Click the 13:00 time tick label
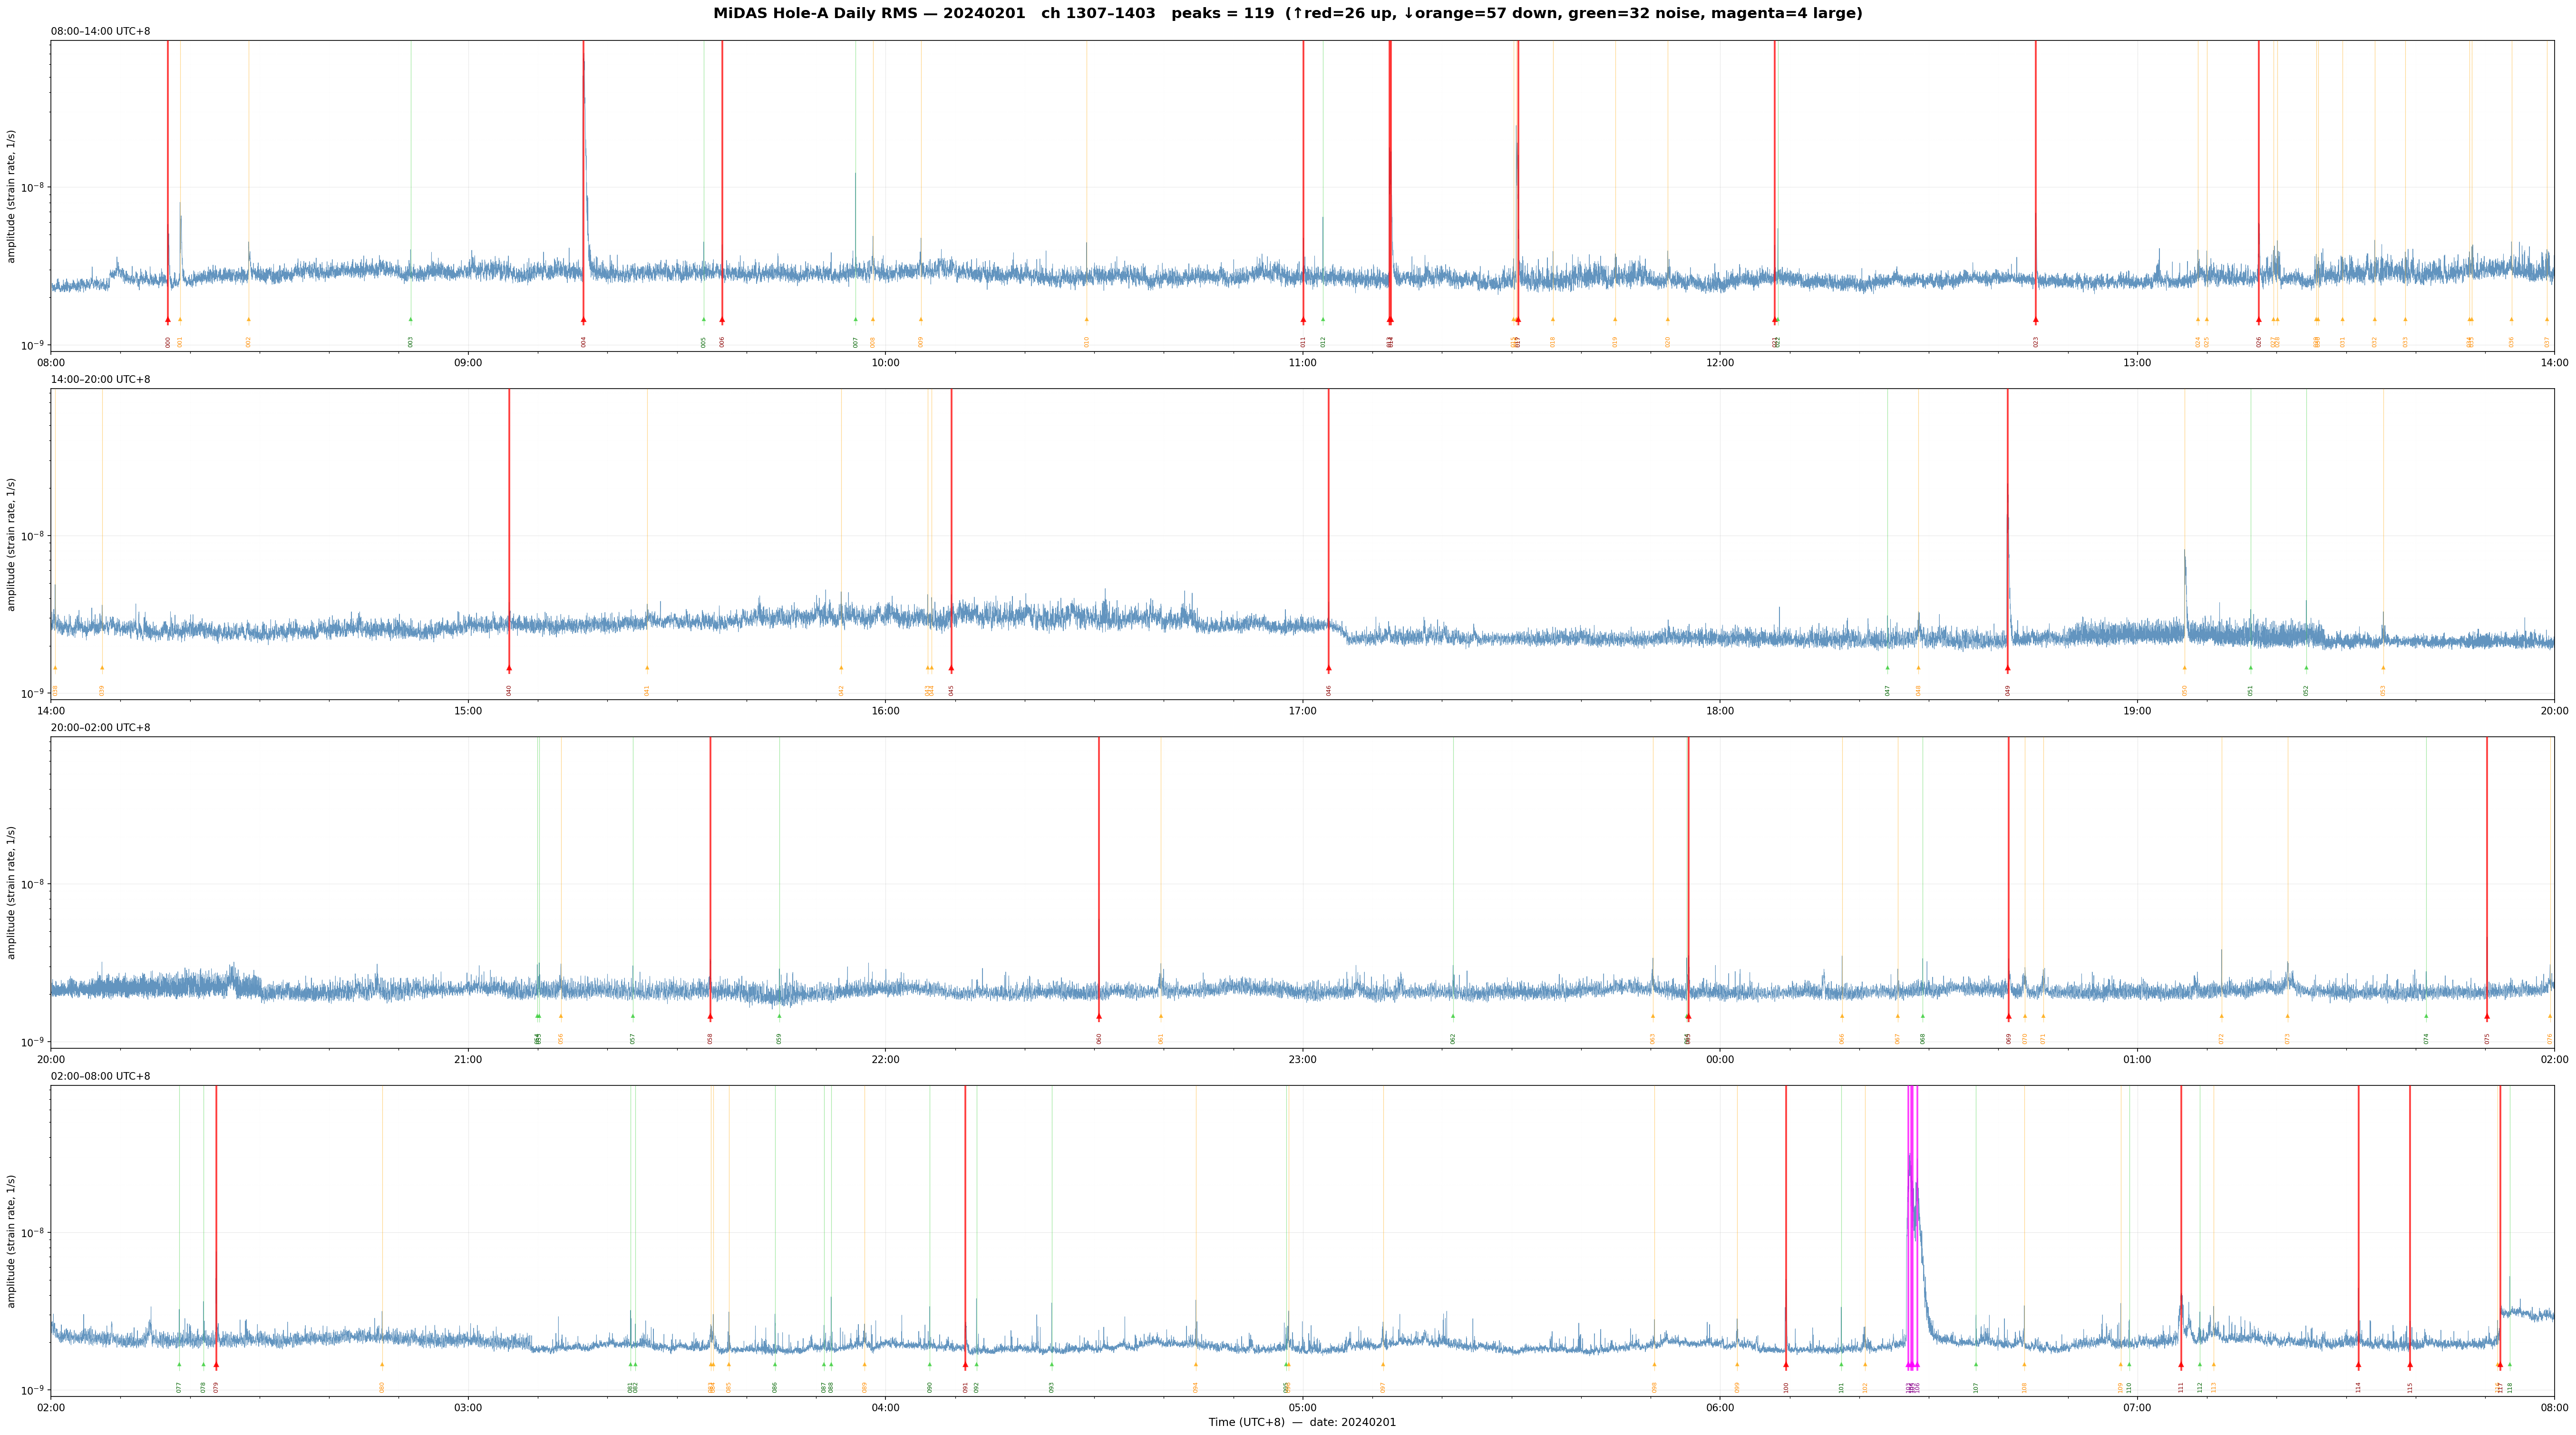Image resolution: width=2576 pixels, height=1435 pixels. [2137, 363]
